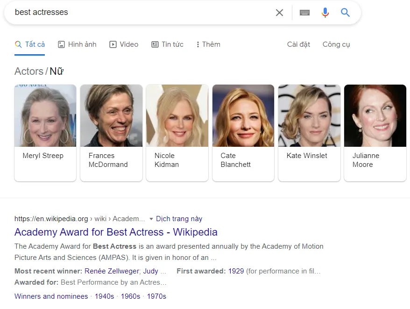The image size is (410, 309).
Task: Open the 'Judy' film link
Action: click(x=150, y=271)
